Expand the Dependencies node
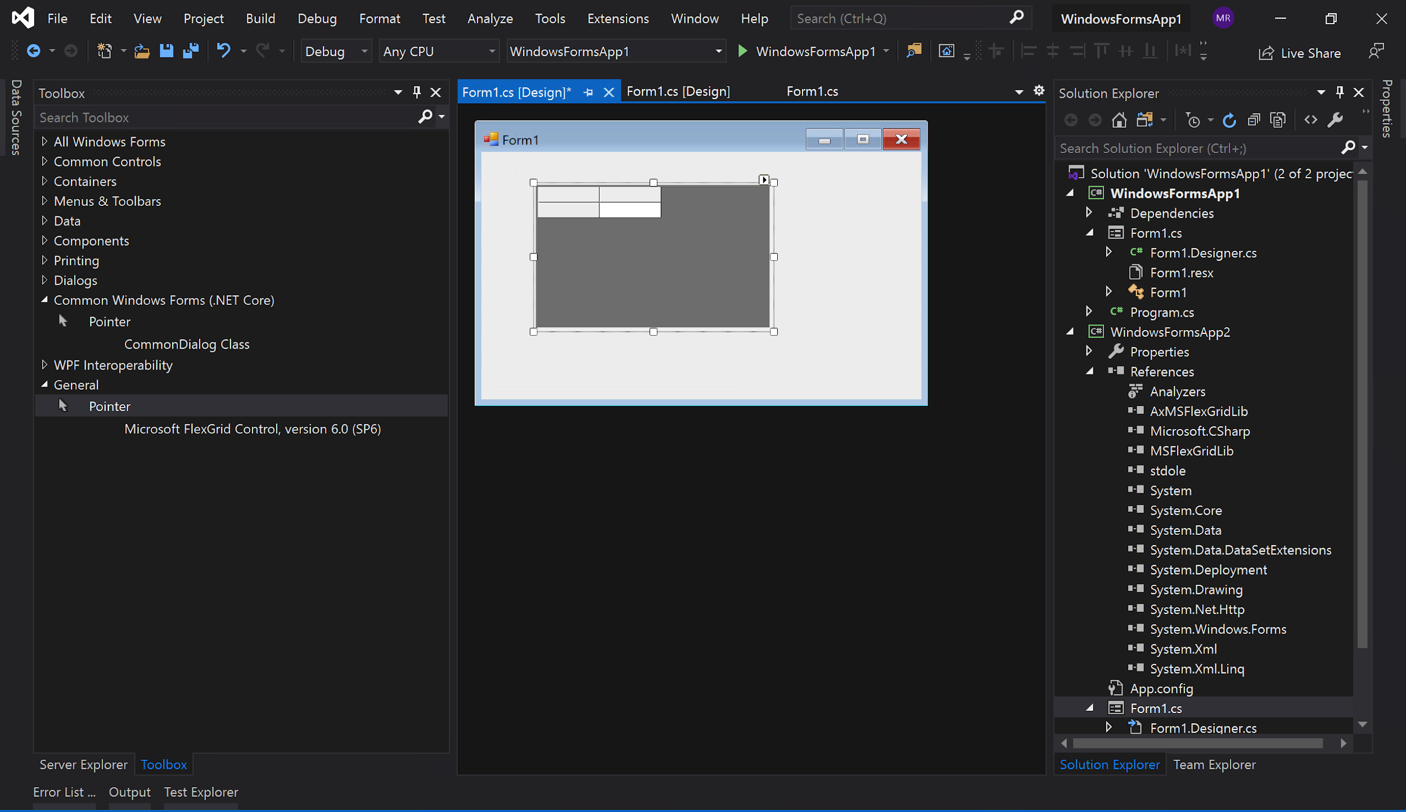 point(1089,213)
